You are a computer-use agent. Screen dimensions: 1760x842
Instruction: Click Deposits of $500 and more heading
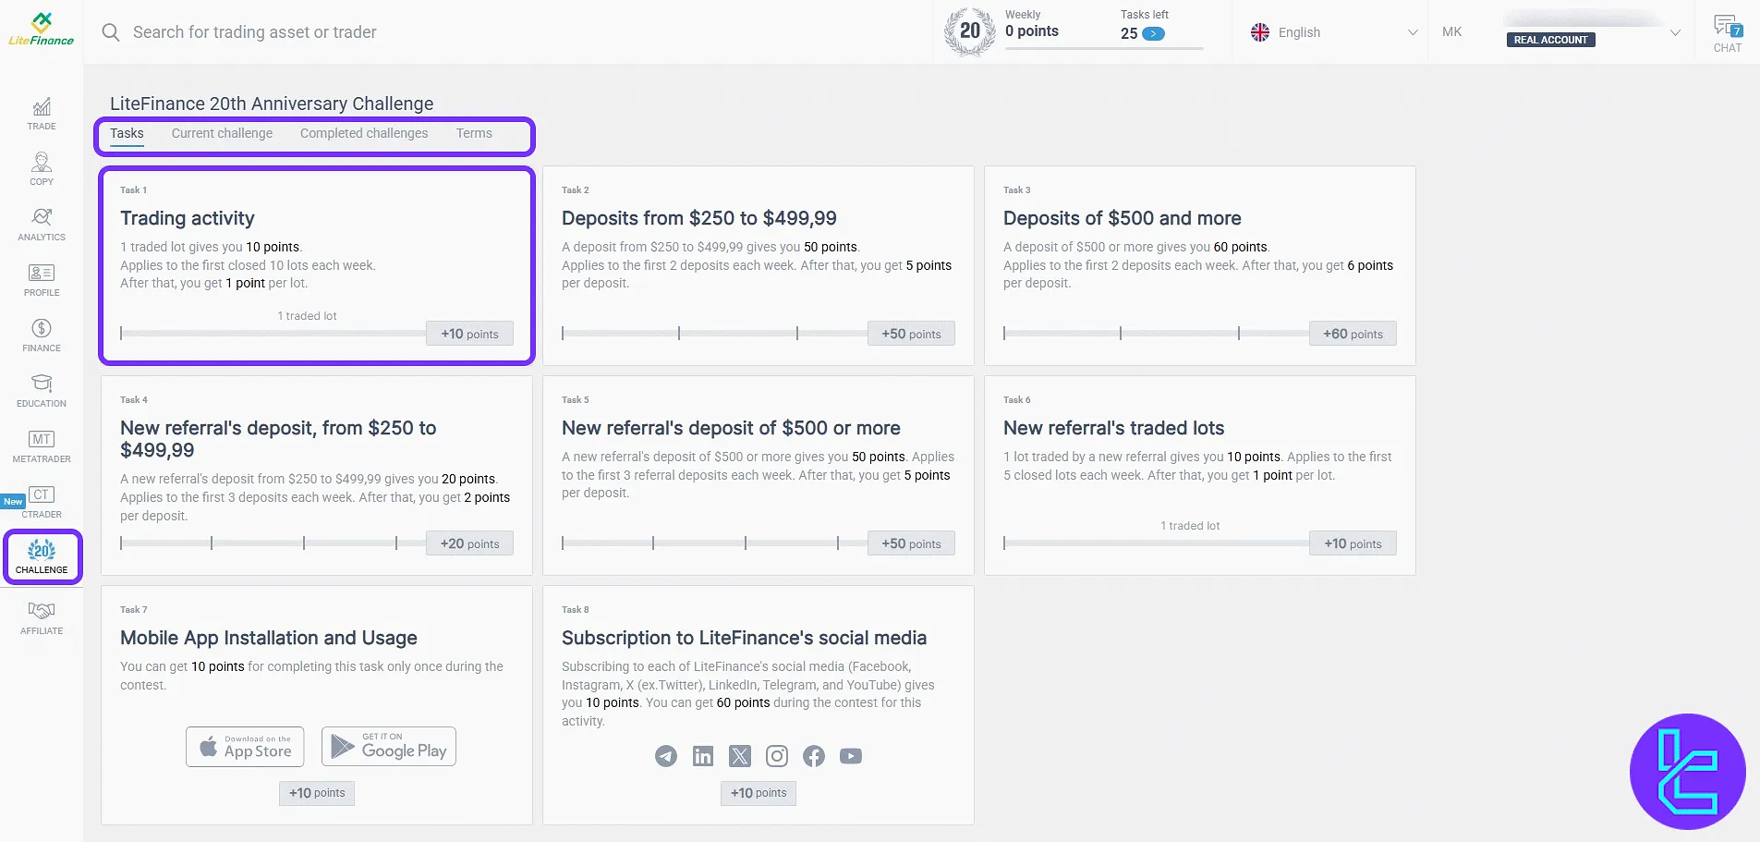pos(1123,218)
